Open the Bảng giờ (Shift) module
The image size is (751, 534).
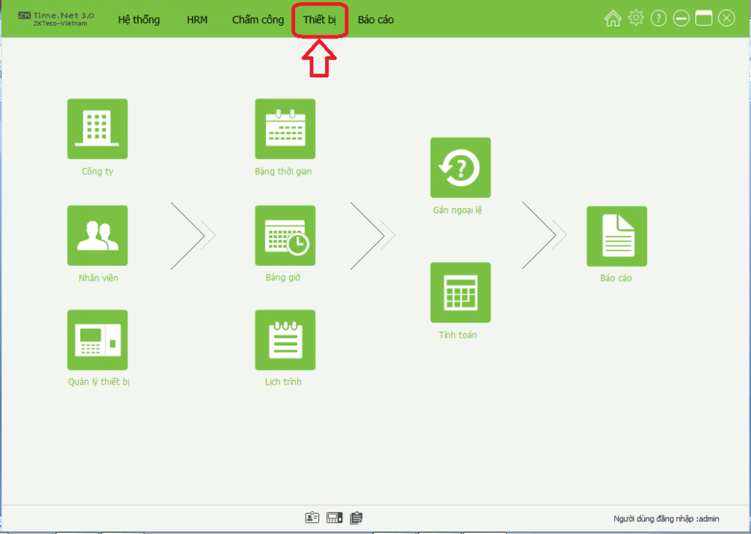pos(285,234)
